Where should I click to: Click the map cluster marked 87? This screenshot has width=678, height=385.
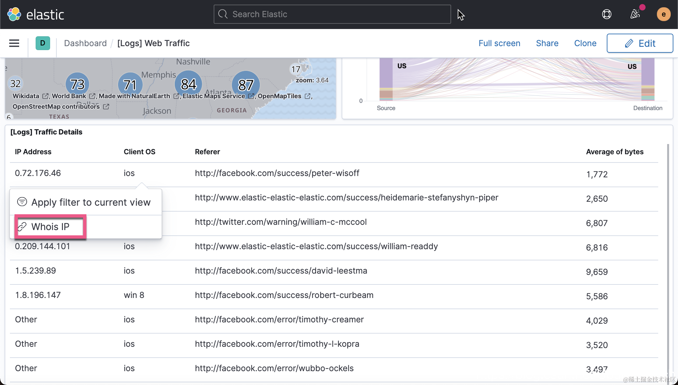coord(246,84)
